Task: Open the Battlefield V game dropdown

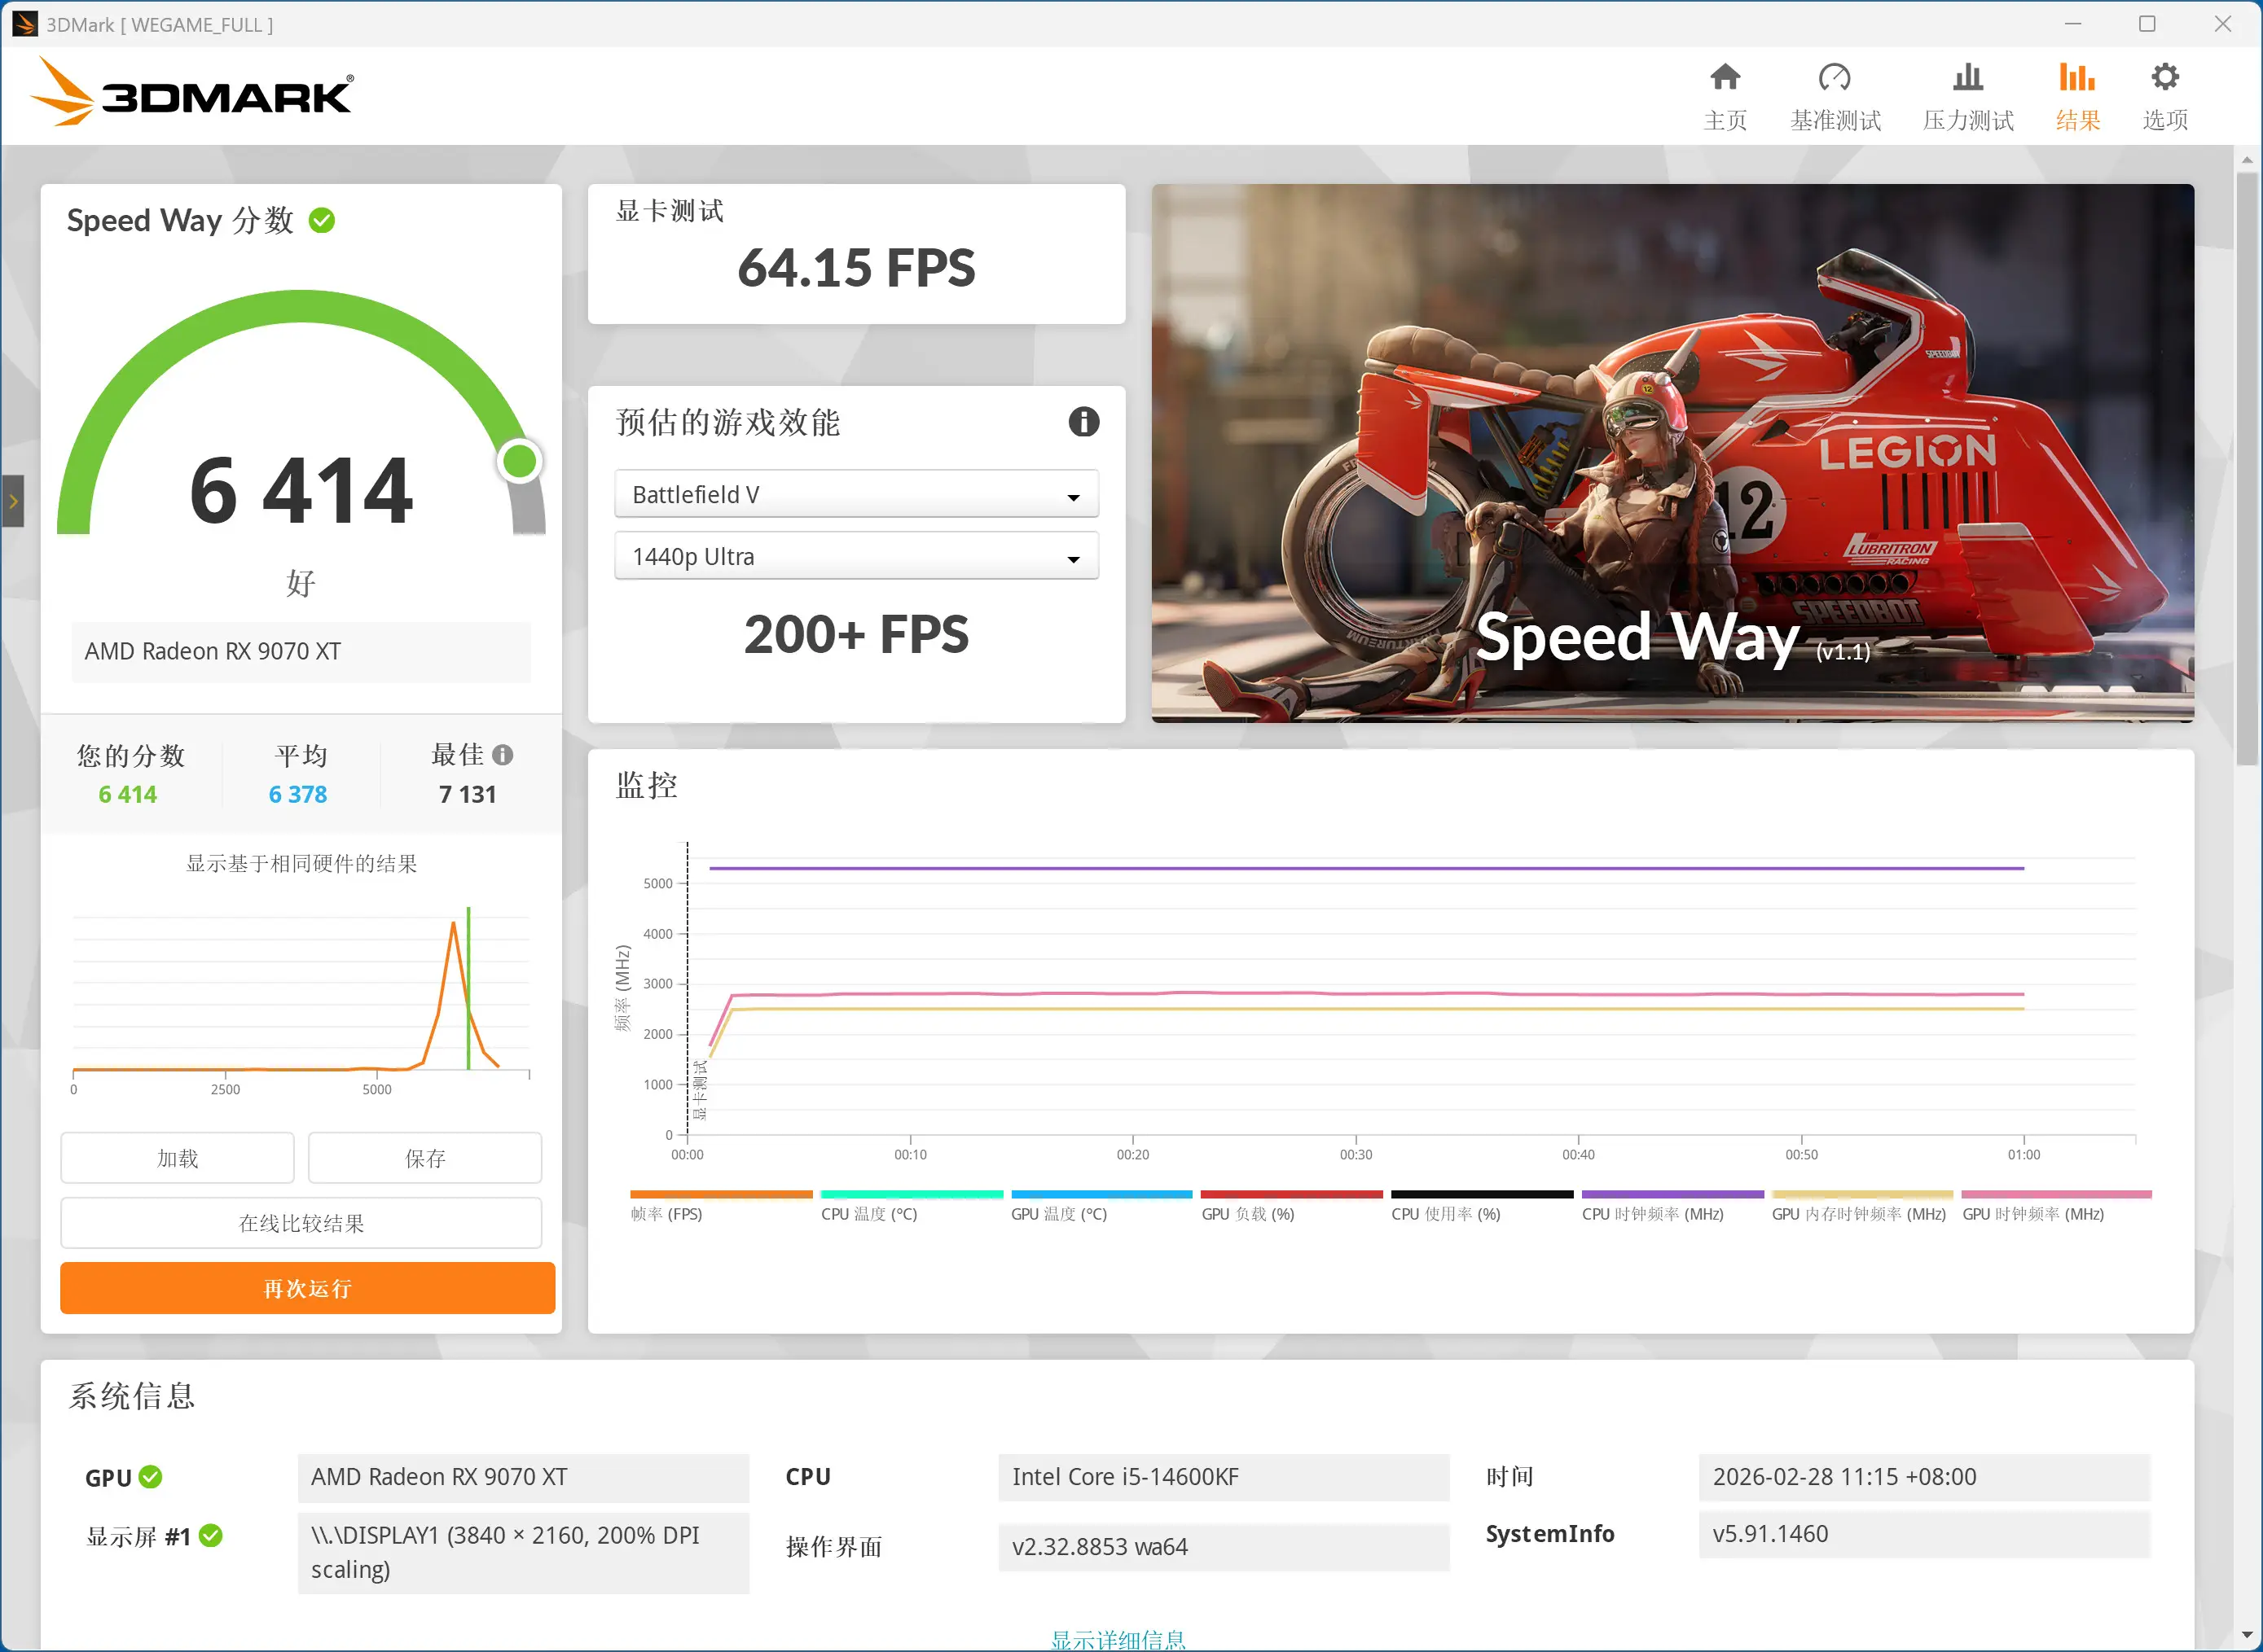Action: coord(855,494)
